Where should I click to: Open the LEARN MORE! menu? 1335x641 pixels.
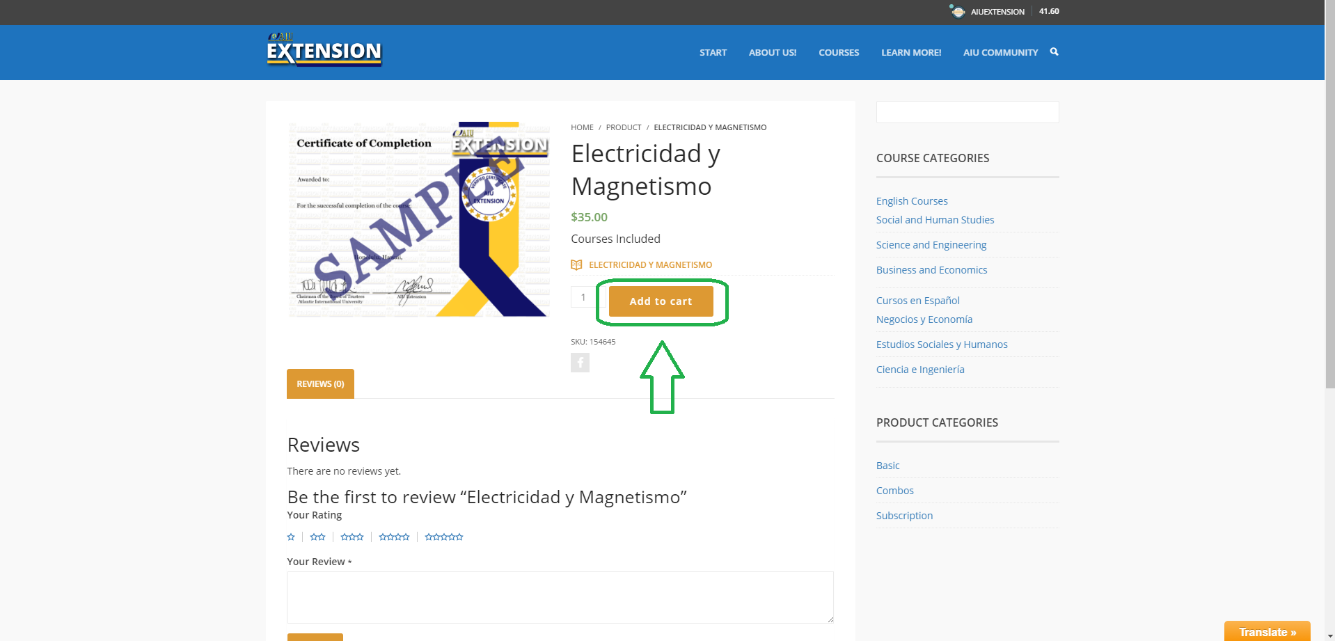[911, 53]
